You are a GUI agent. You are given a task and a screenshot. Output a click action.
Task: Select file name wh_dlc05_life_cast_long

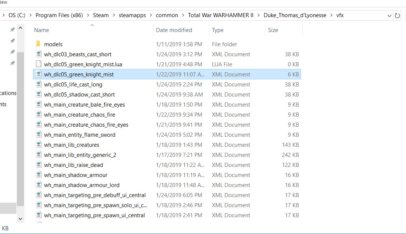tap(73, 84)
